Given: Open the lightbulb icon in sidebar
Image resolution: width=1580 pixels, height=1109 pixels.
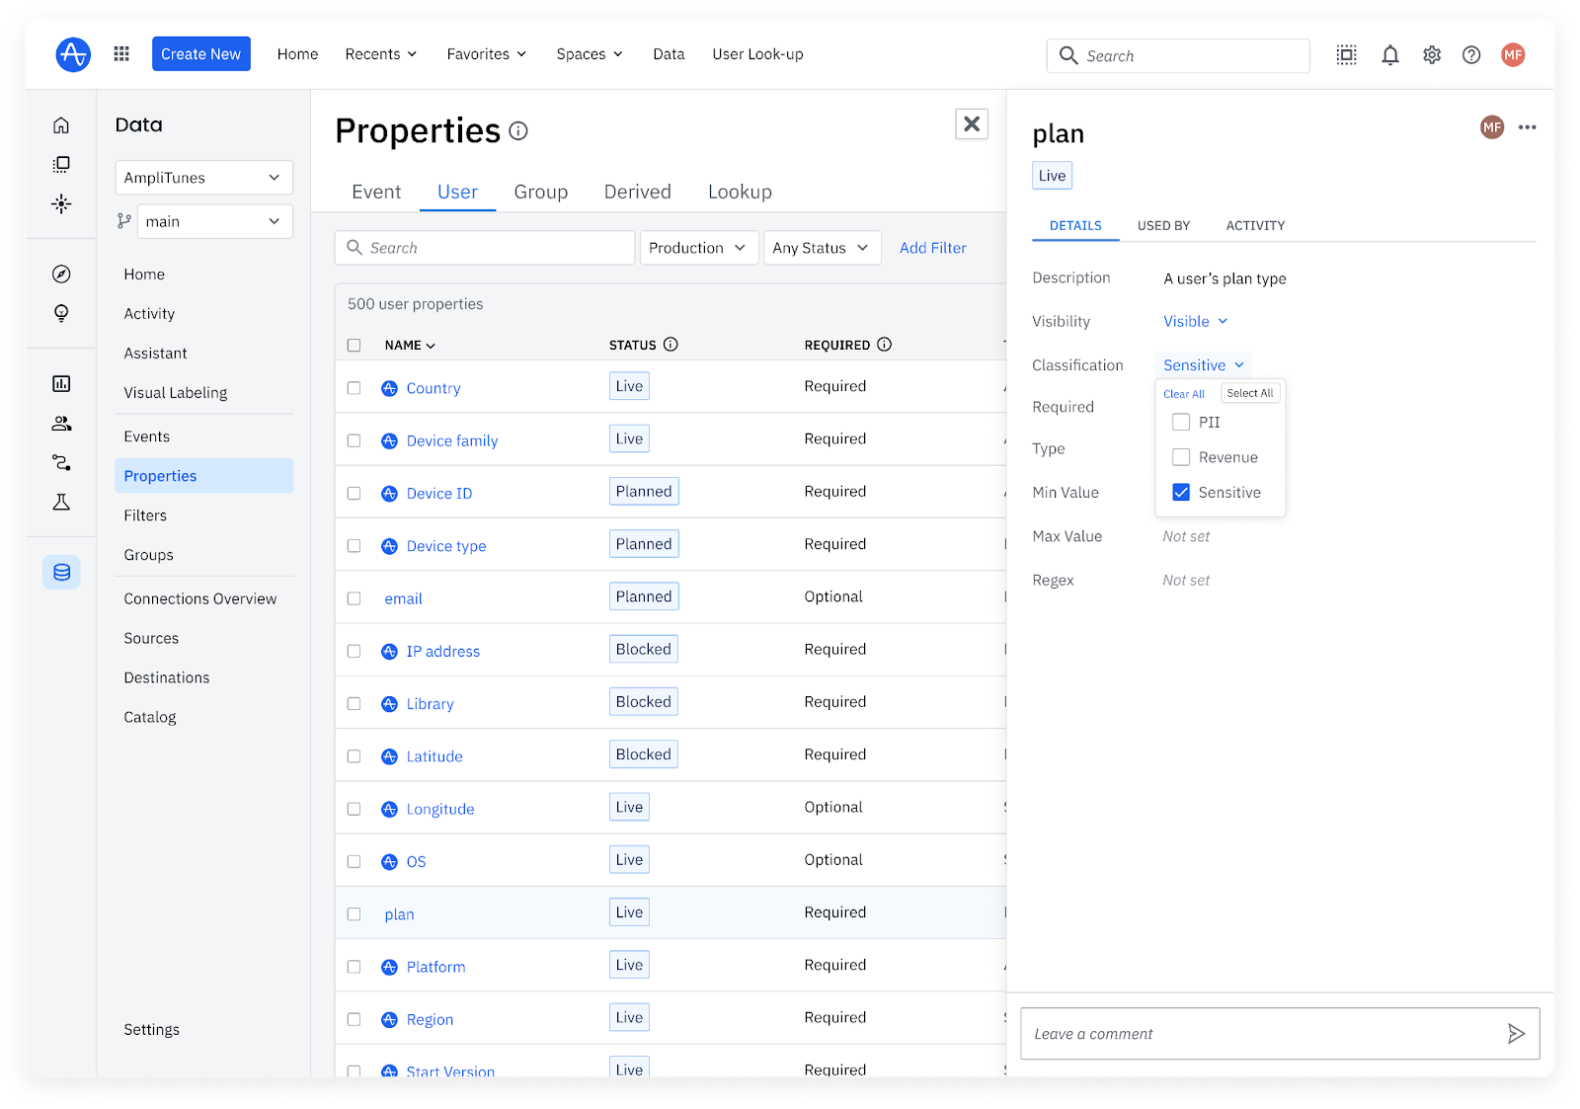Looking at the screenshot, I should [x=61, y=314].
